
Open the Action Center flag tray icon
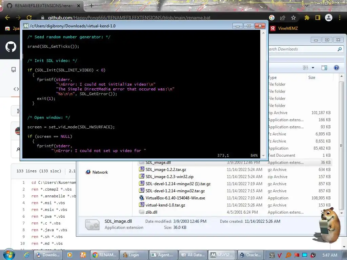(297, 255)
